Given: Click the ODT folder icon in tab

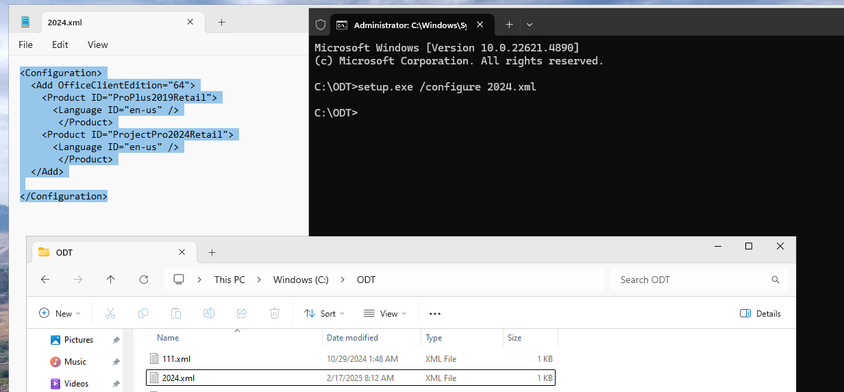Looking at the screenshot, I should click(45, 252).
